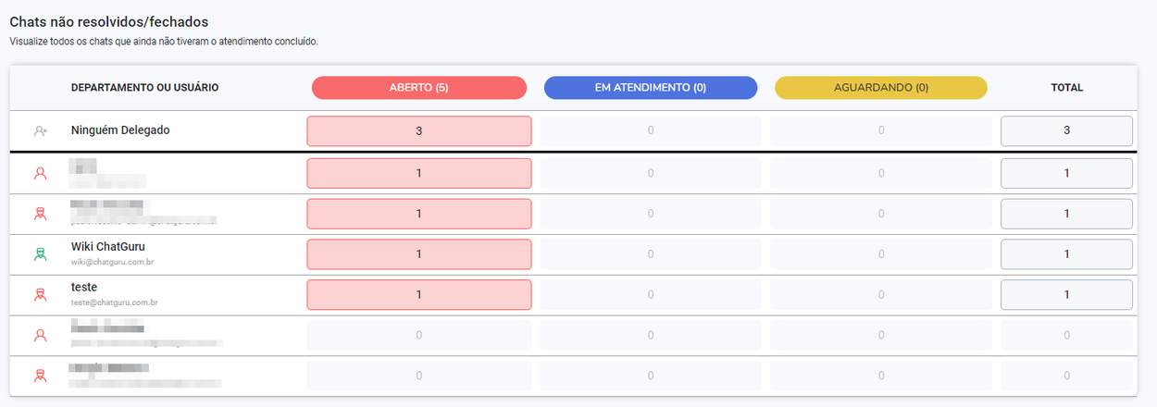1157x407 pixels.
Task: Click the DEPARTAMENTO OU USUÁRIO column header
Action: tap(144, 88)
